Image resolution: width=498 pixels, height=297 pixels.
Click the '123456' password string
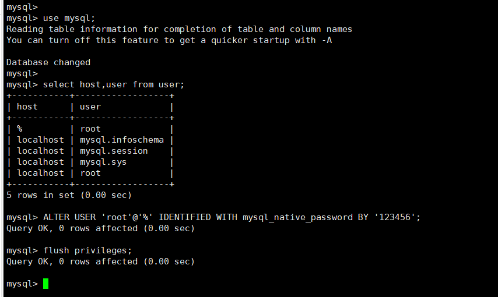[x=397, y=217]
